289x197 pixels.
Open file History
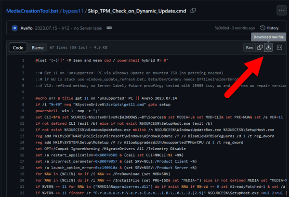pos(269,28)
